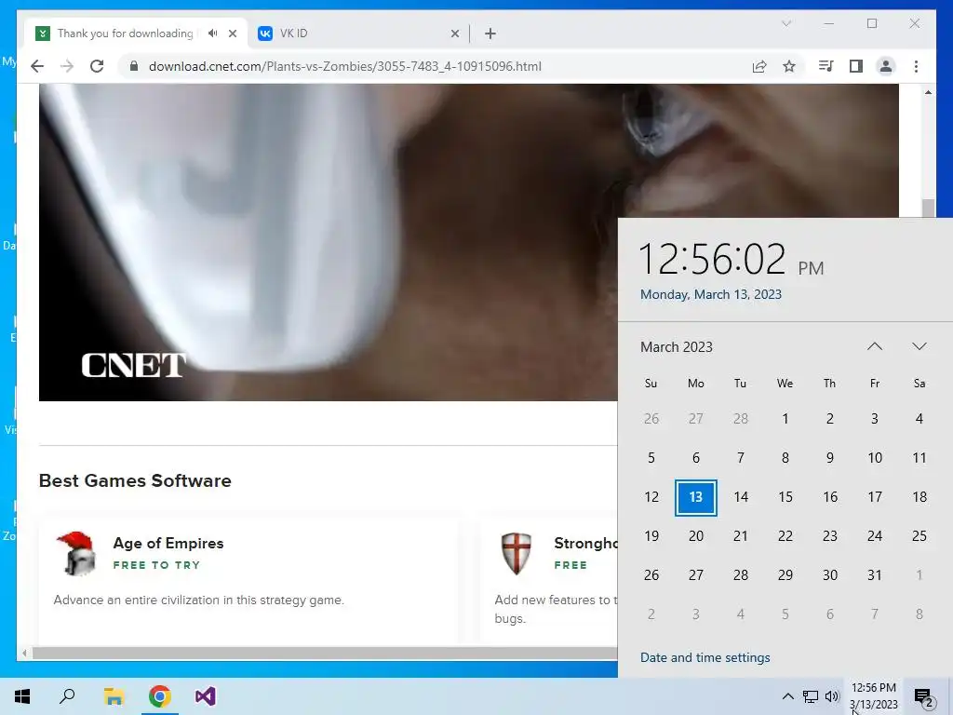Select April 8 in the calendar
Image resolution: width=953 pixels, height=715 pixels.
coord(919,614)
